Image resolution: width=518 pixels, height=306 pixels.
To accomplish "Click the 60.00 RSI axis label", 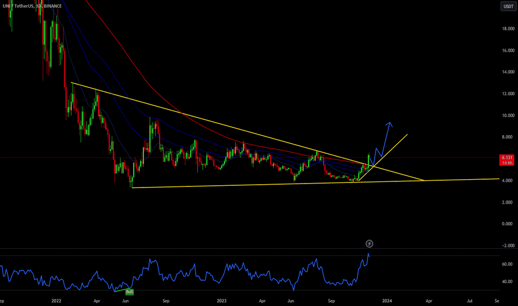I will pos(507,264).
